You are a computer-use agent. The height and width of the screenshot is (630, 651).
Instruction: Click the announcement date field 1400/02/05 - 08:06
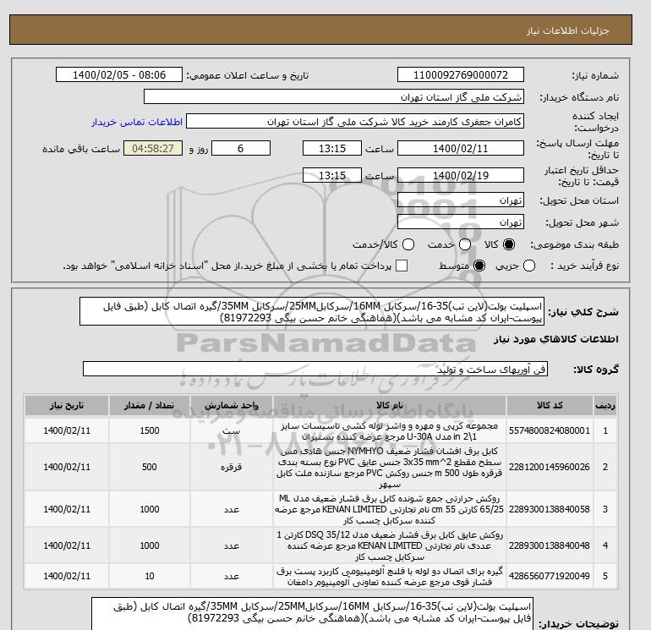(119, 74)
